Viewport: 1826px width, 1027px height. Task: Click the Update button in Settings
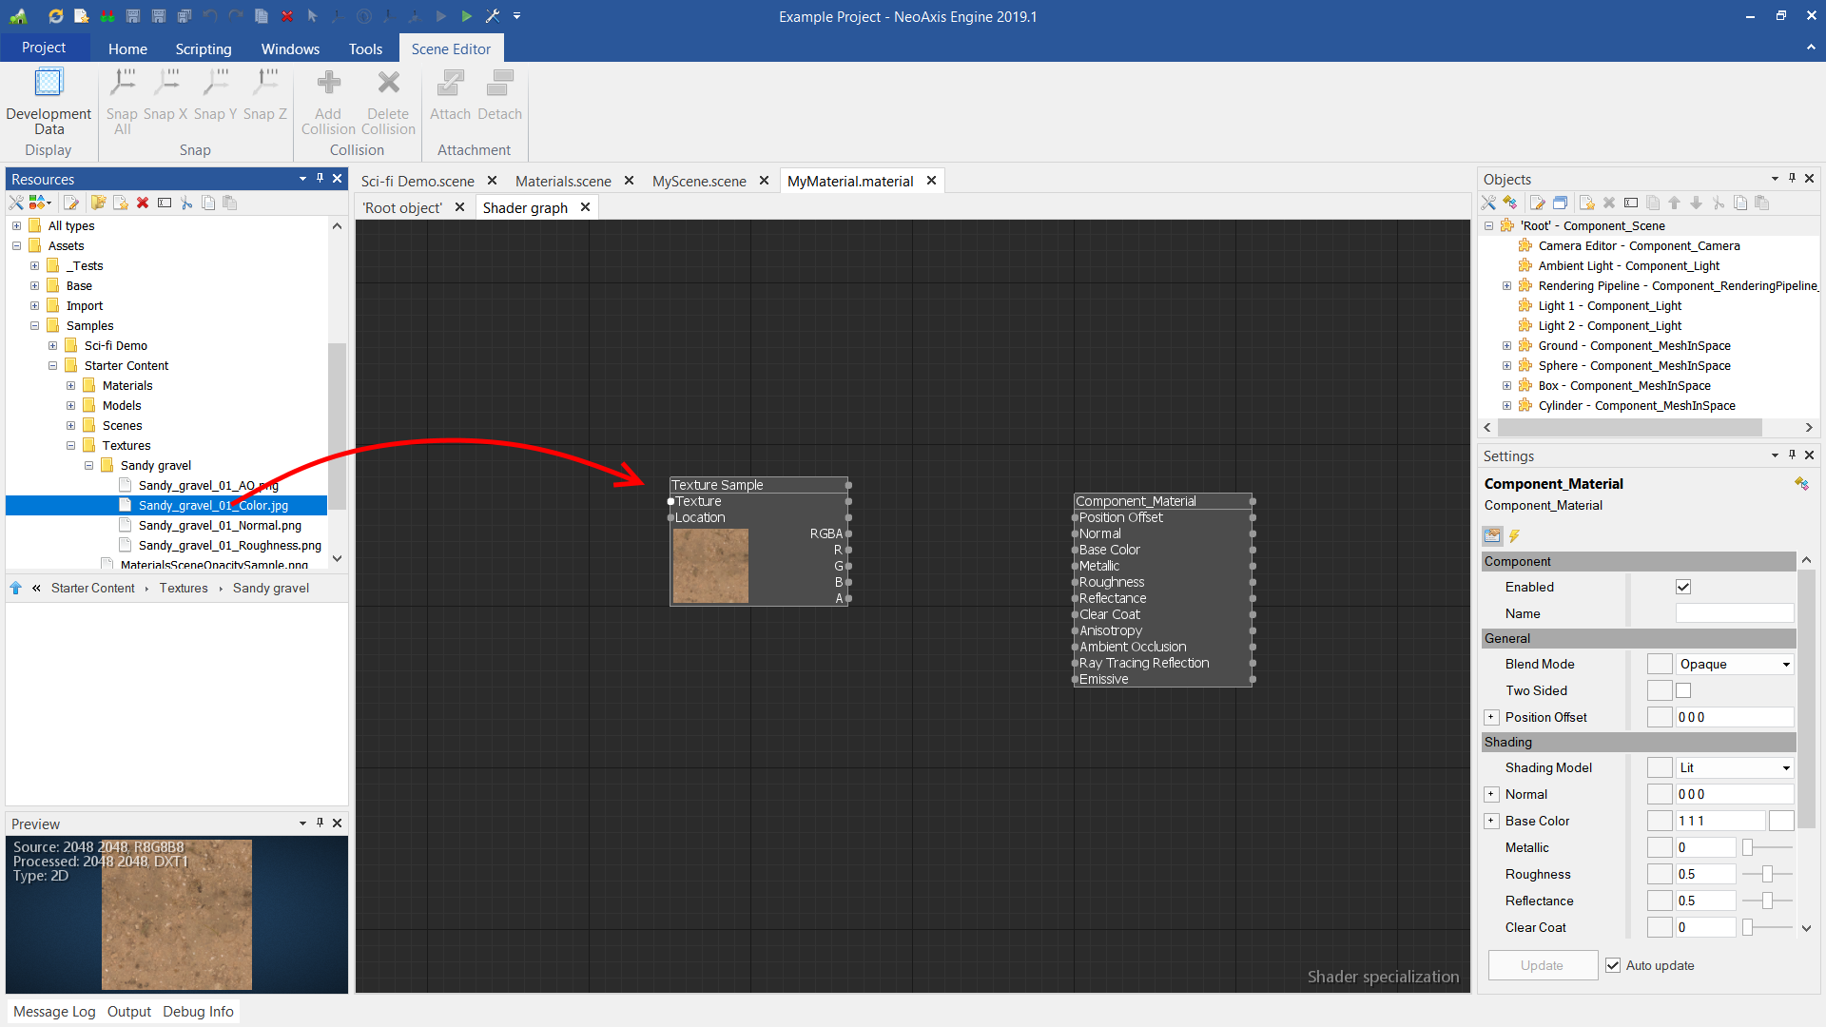coord(1542,965)
